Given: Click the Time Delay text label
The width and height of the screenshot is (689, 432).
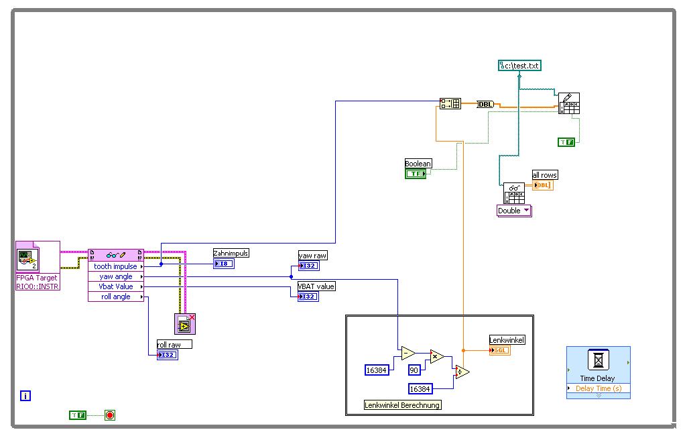Looking at the screenshot, I should tap(597, 378).
